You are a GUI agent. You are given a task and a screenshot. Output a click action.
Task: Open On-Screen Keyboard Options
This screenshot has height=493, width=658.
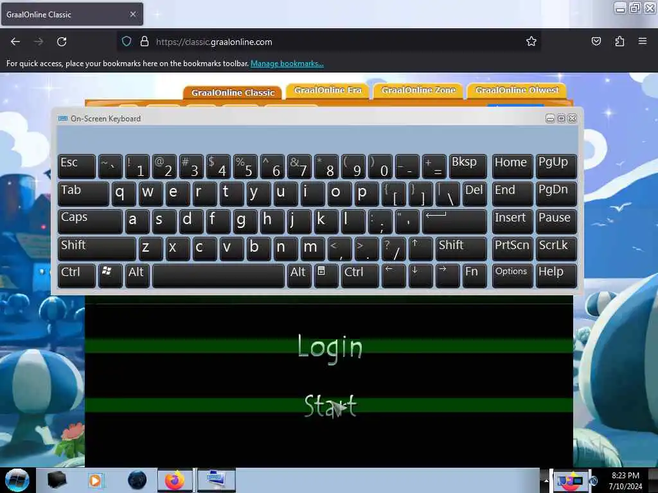point(512,276)
